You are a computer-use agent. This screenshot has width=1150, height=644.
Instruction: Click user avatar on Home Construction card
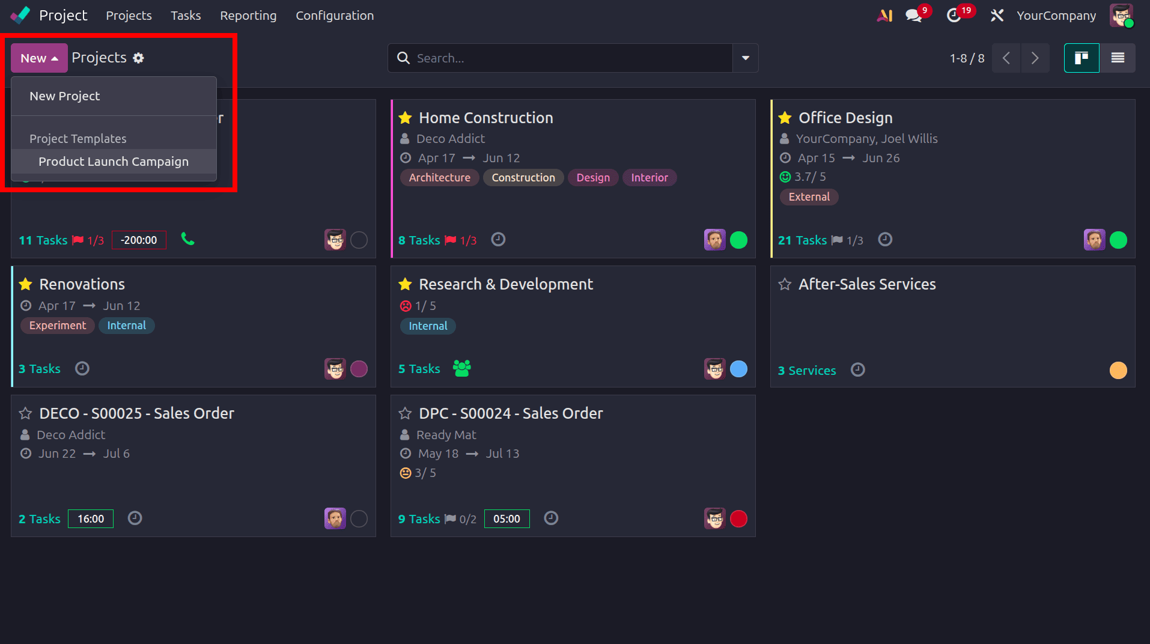tap(715, 240)
